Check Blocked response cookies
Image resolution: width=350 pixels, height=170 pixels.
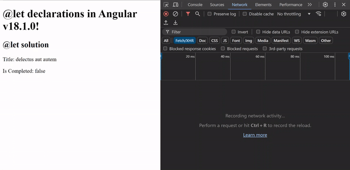165,49
